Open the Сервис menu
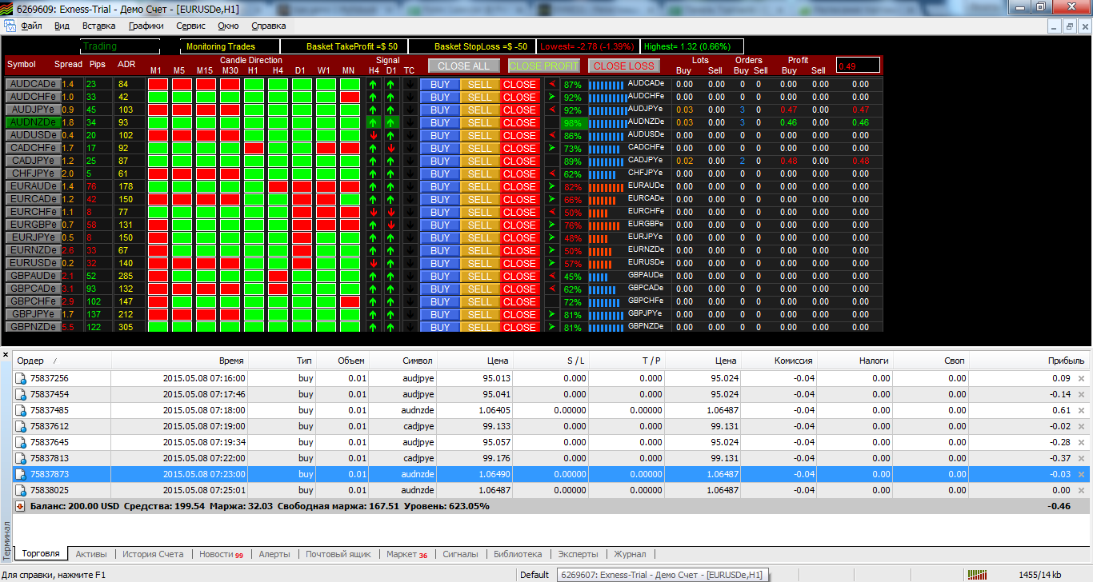This screenshot has height=582, width=1093. coord(190,26)
